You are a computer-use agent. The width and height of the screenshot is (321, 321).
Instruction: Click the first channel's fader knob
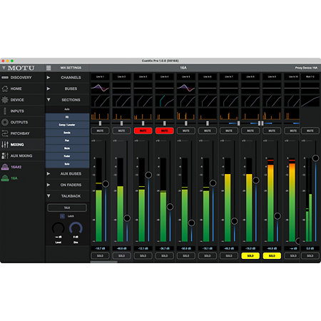(x=106, y=184)
